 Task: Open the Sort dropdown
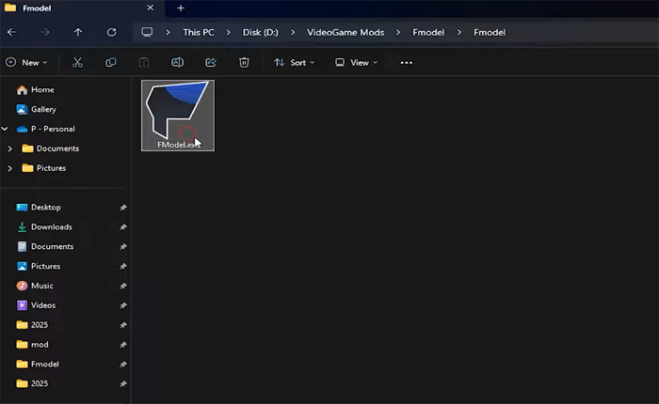[294, 63]
